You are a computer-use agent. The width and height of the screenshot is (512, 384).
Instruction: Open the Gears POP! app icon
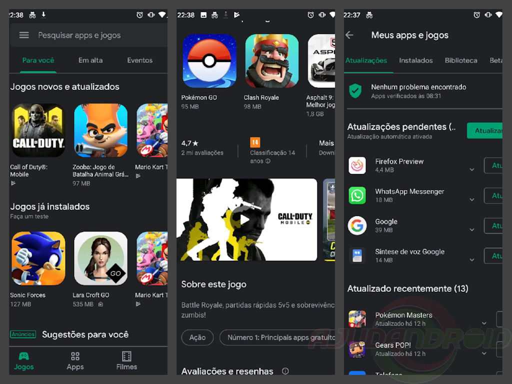coord(357,349)
